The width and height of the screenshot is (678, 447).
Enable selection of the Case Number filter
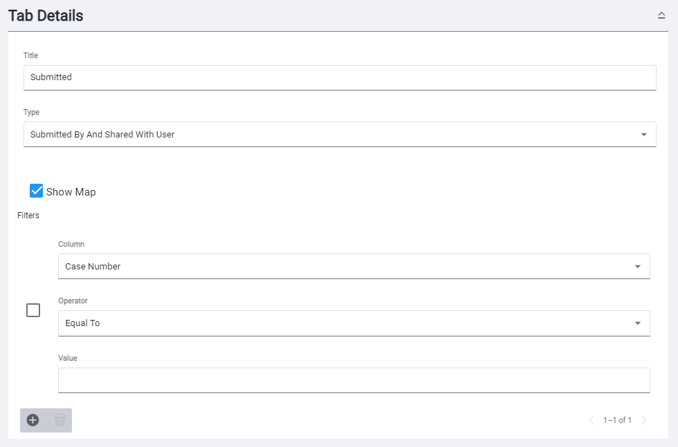tap(33, 310)
